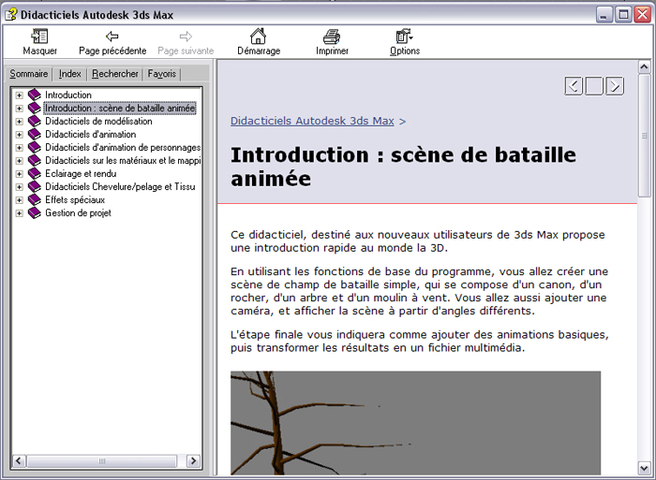
Task: Follow the Didacticiels Autodesk 3ds Max breadcrumb link
Action: click(x=312, y=121)
